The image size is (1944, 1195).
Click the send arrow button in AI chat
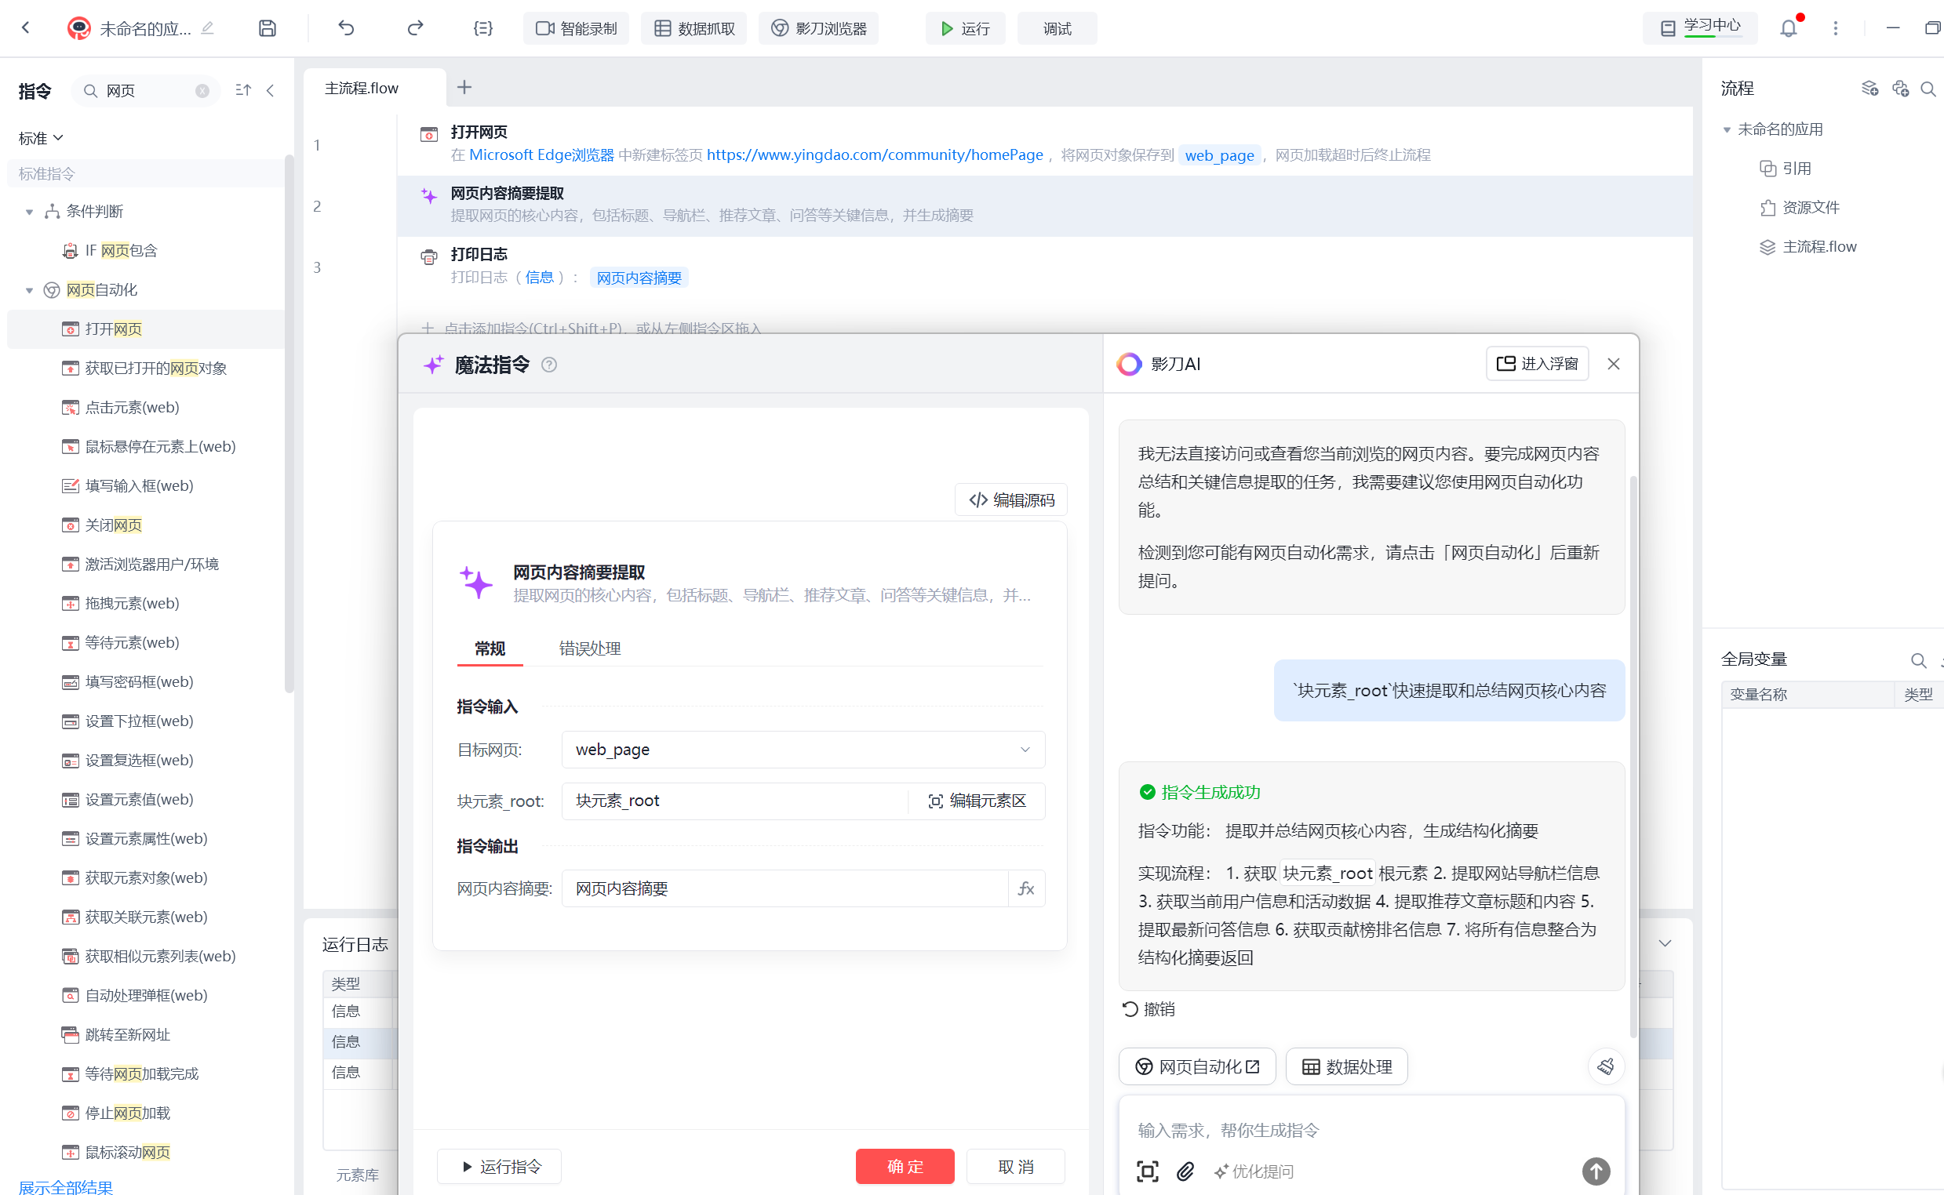[1596, 1171]
